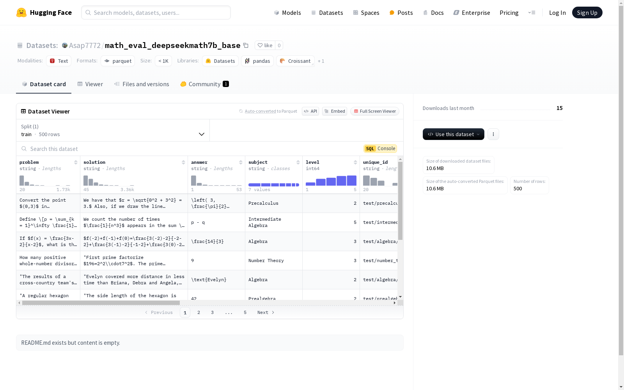Show the +1 additional libraries
The width and height of the screenshot is (624, 390).
coord(321,61)
